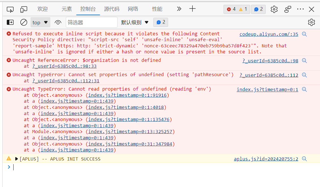320x187 pixels.
Task: Switch to the 网络 tab
Action: 133,9
